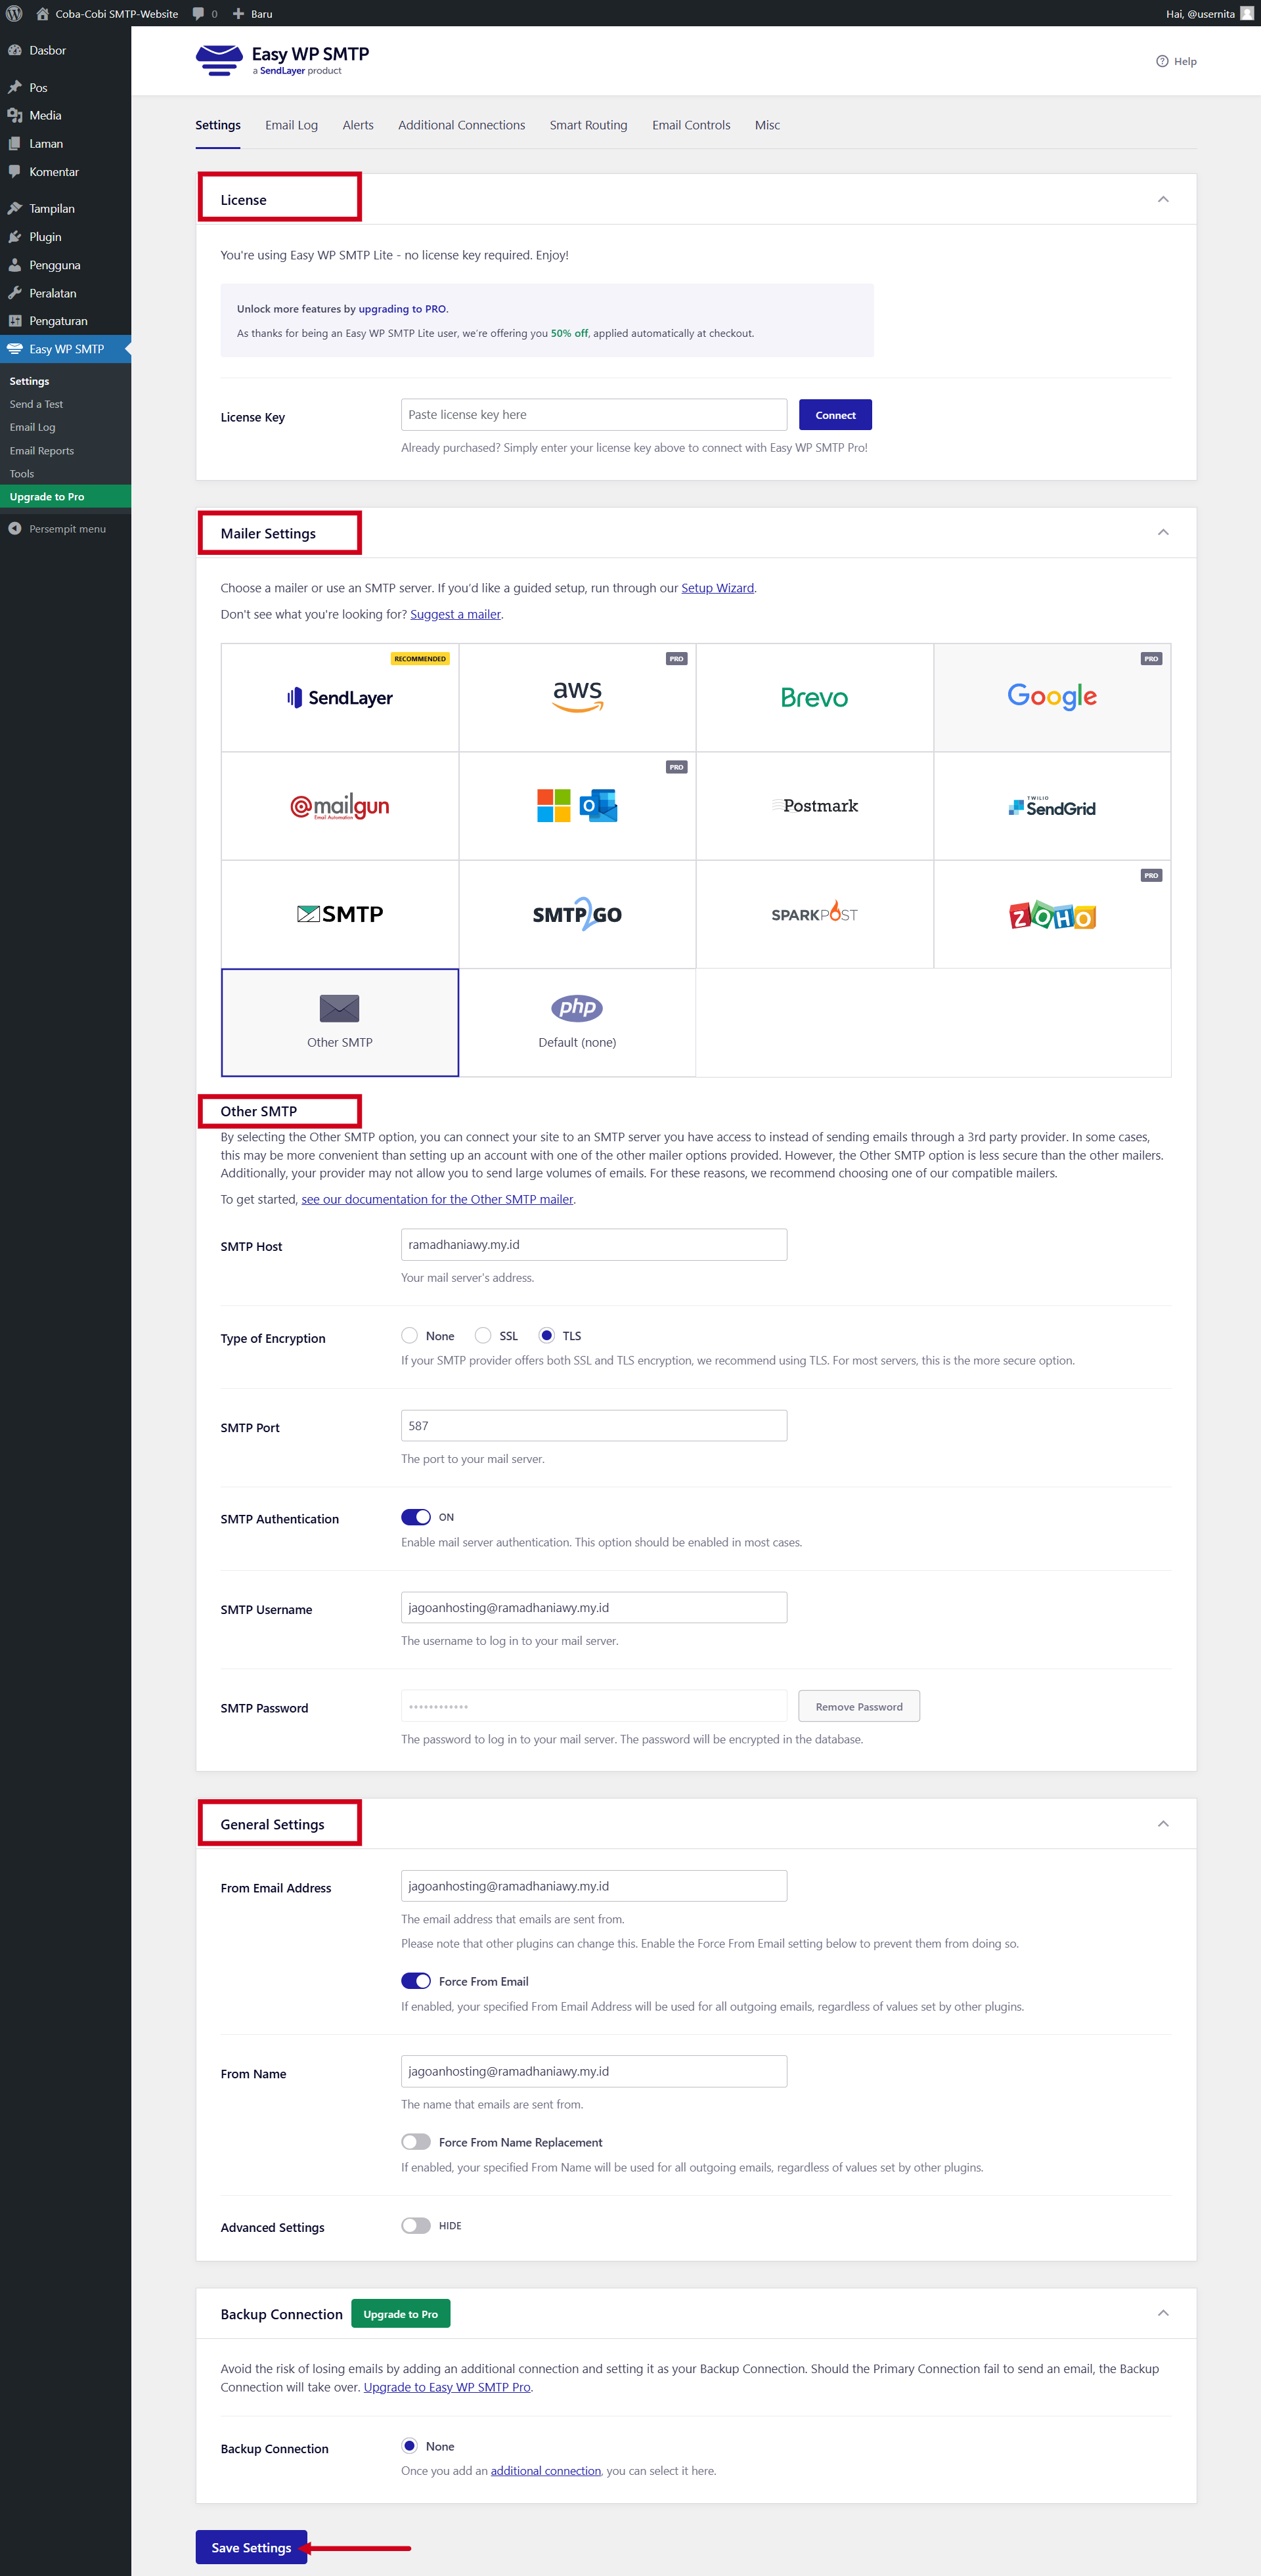The height and width of the screenshot is (2576, 1261).
Task: Click the Connect license button
Action: (835, 415)
